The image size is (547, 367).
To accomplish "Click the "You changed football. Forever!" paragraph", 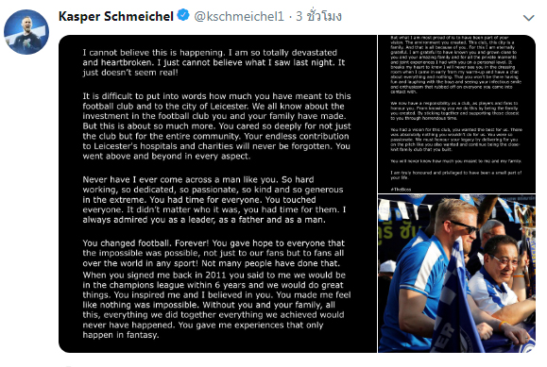I will tap(214, 253).
